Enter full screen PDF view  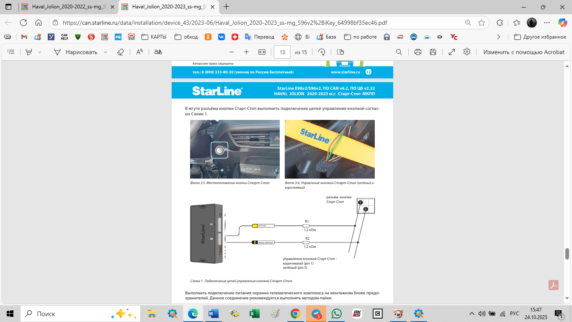pyautogui.click(x=452, y=52)
